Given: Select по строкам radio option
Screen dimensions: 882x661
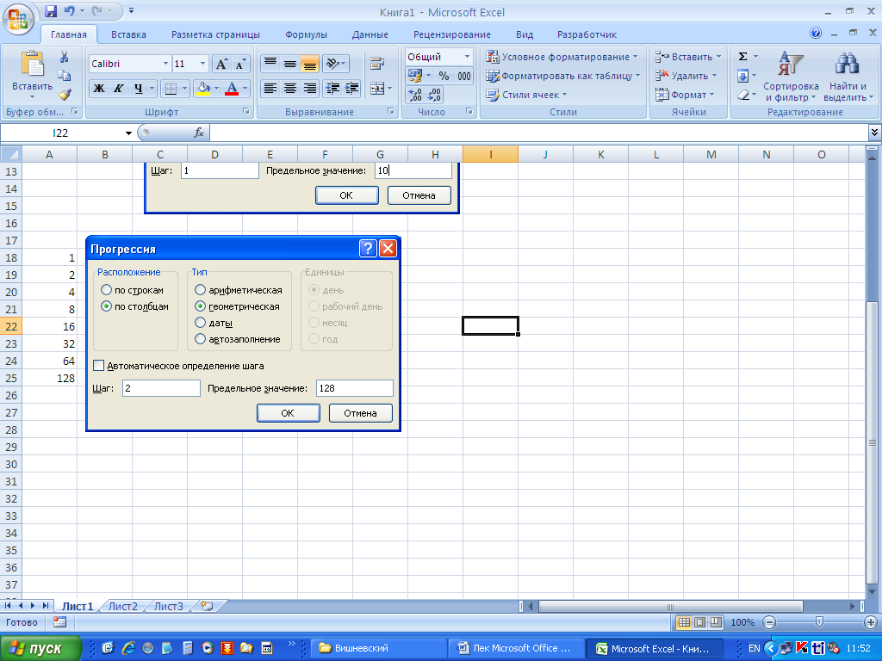Looking at the screenshot, I should coord(106,290).
